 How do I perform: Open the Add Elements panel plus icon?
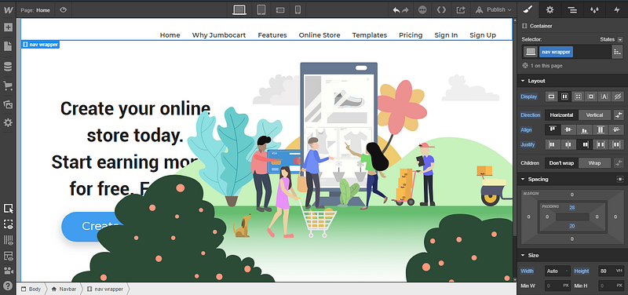8,27
